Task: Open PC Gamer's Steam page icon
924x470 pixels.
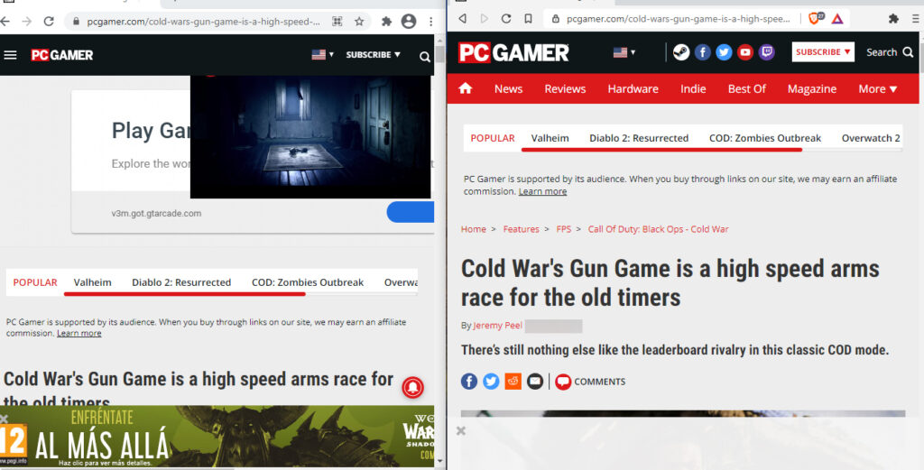Action: [x=681, y=52]
